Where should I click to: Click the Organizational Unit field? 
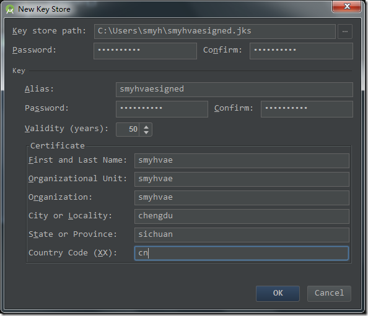(x=242, y=179)
